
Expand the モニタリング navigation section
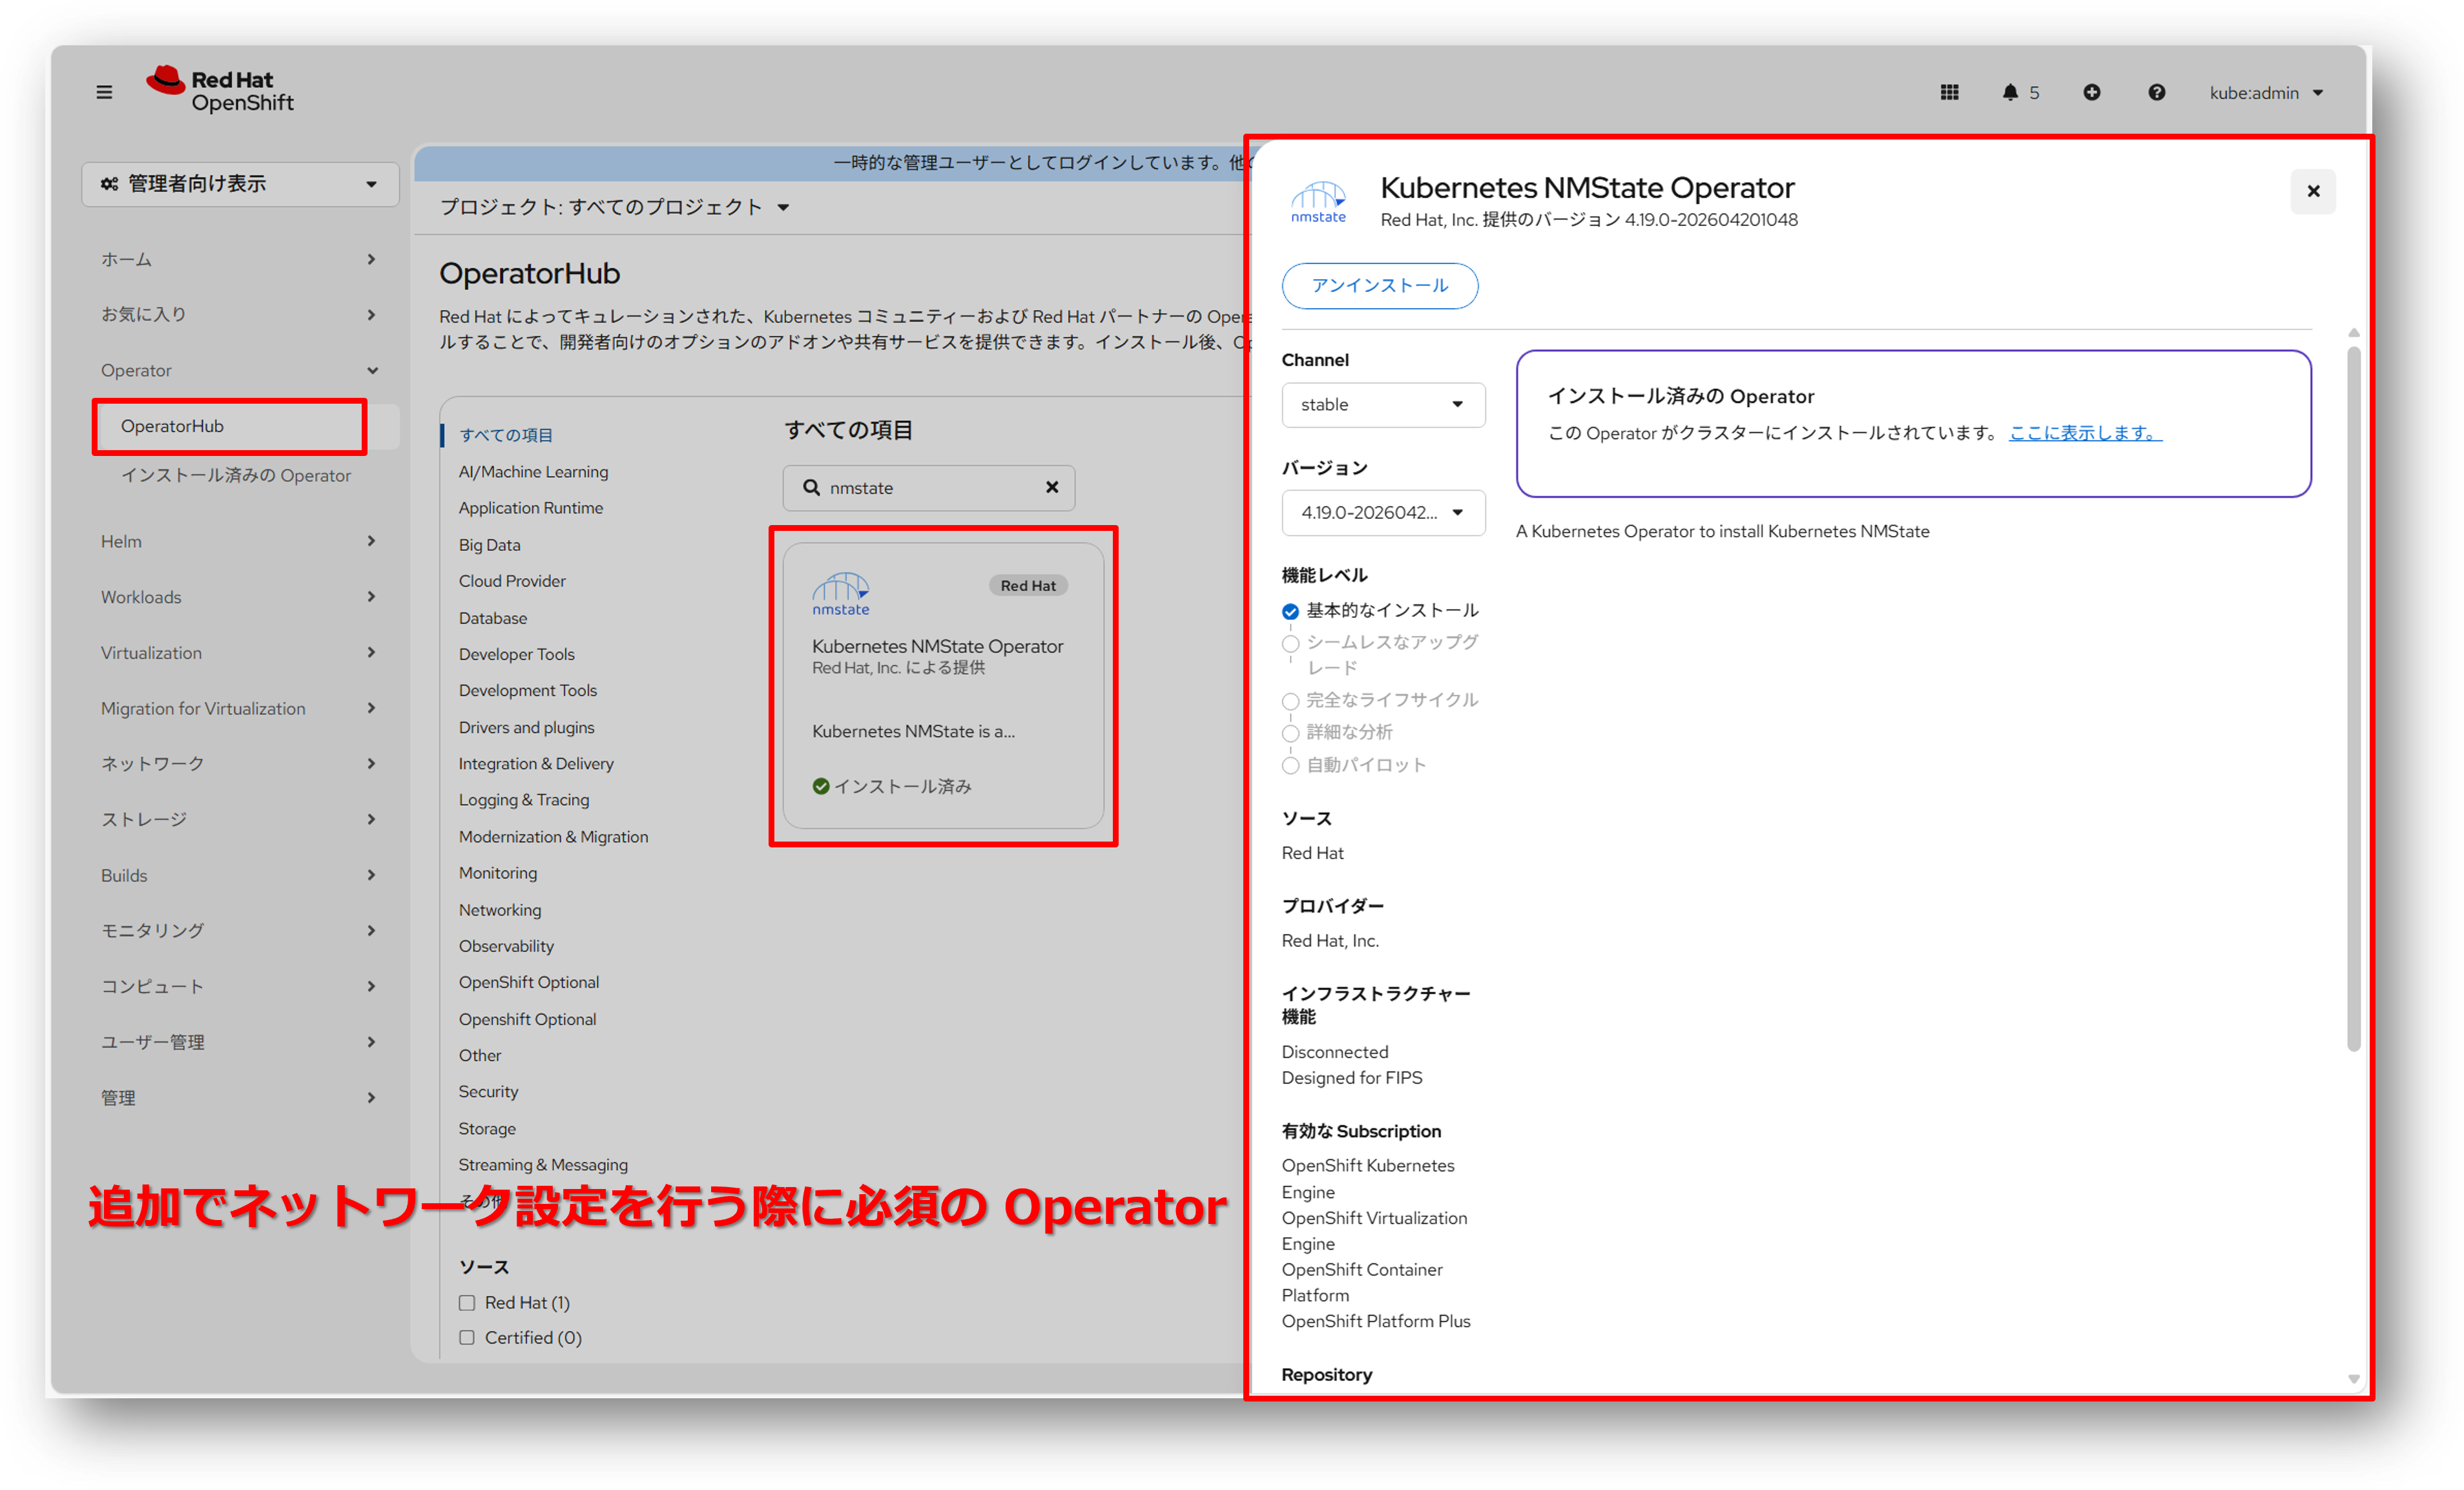click(240, 930)
